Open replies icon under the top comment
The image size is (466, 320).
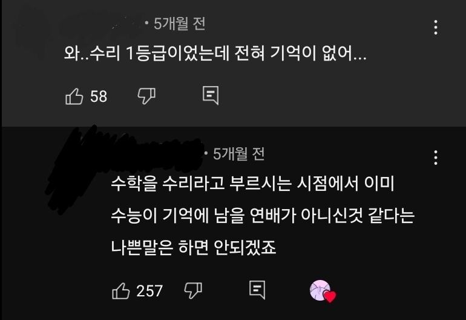(x=211, y=95)
